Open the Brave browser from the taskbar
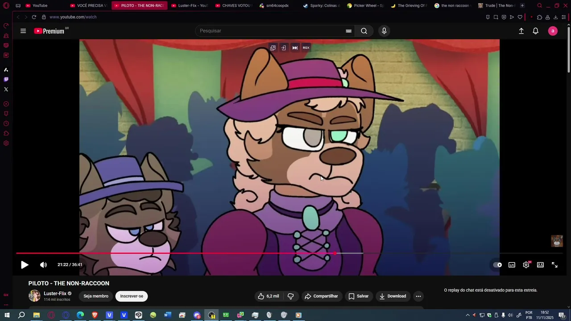 (95, 315)
